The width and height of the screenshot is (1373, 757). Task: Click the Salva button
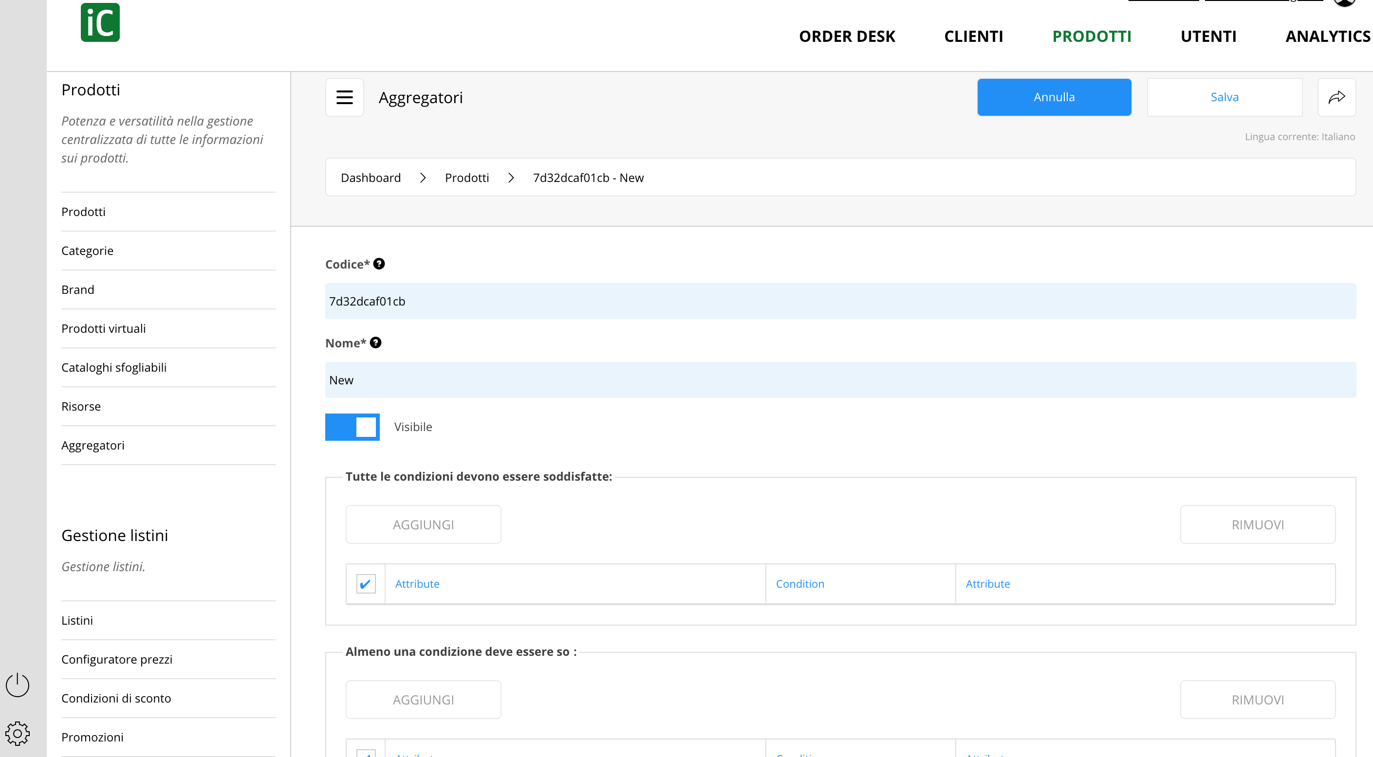pos(1225,97)
